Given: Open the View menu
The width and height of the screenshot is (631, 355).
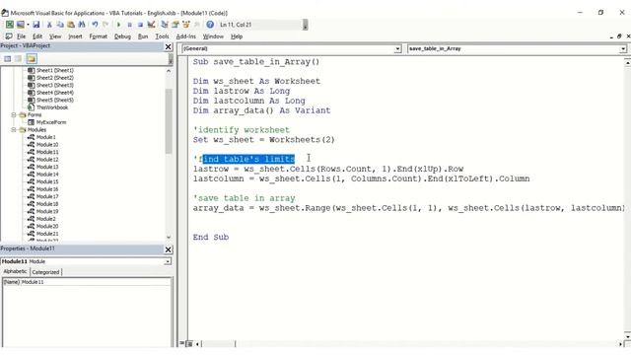Looking at the screenshot, I should [55, 36].
